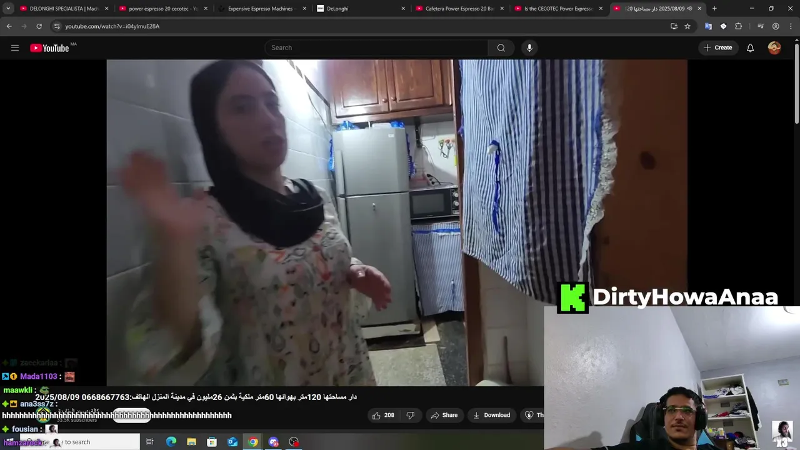Viewport: 800px width, 450px height.
Task: Bookmark this page with the star icon
Action: [x=687, y=26]
